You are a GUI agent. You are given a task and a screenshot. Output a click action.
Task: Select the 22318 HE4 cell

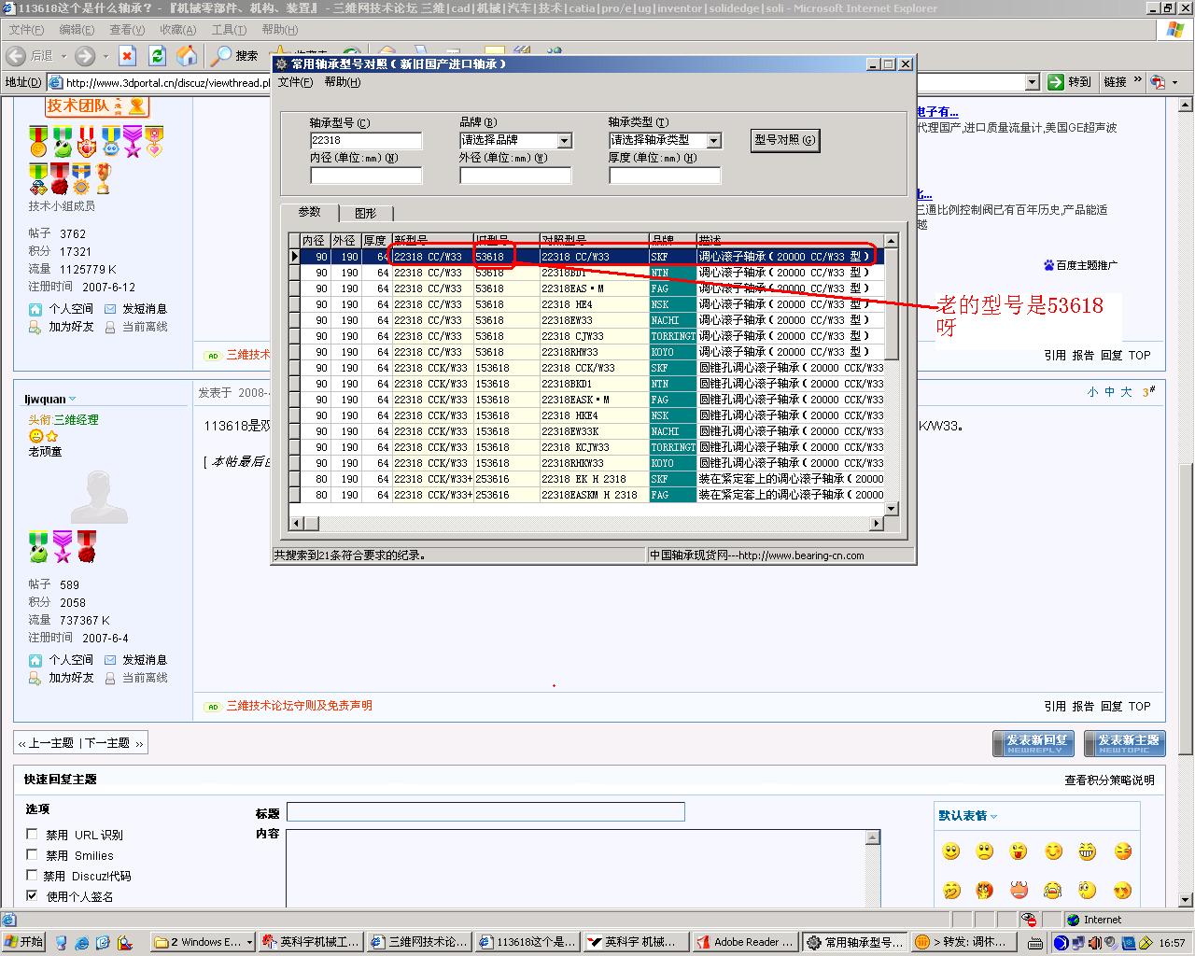(594, 304)
